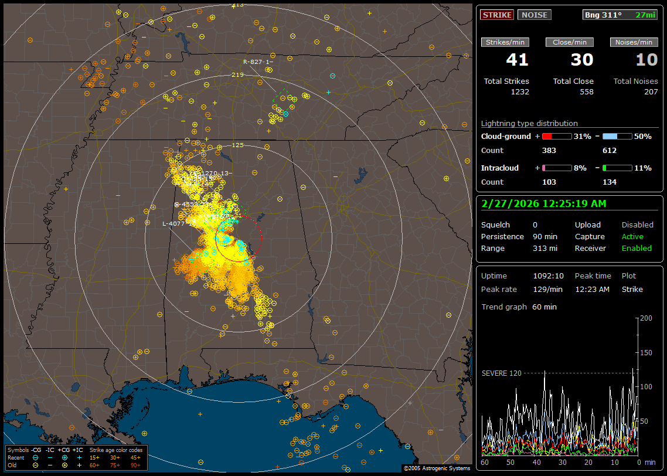The image size is (667, 476).
Task: Click the Astrogenic Systems copyright text
Action: [436, 468]
